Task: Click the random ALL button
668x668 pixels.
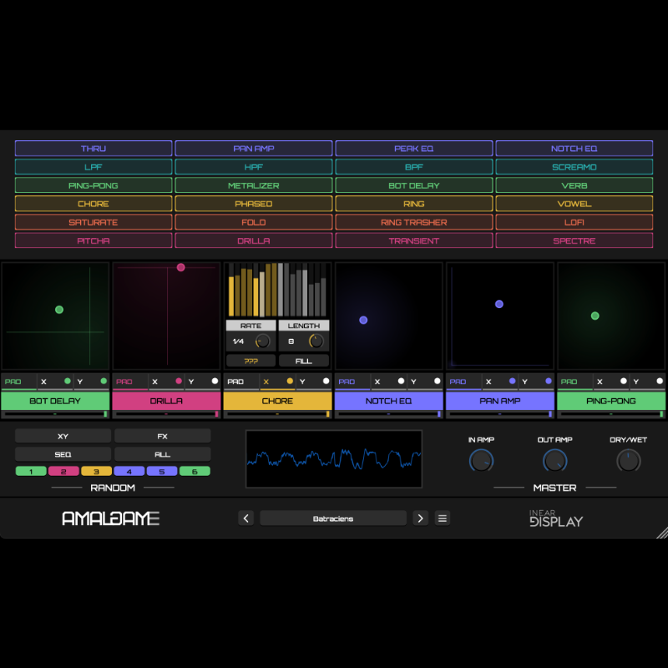Action: click(162, 454)
